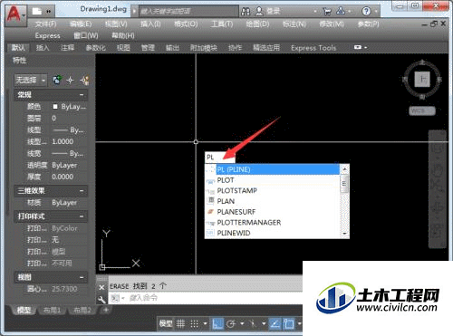
Task: Switch to the 布局1 layout tab
Action: pyautogui.click(x=52, y=310)
